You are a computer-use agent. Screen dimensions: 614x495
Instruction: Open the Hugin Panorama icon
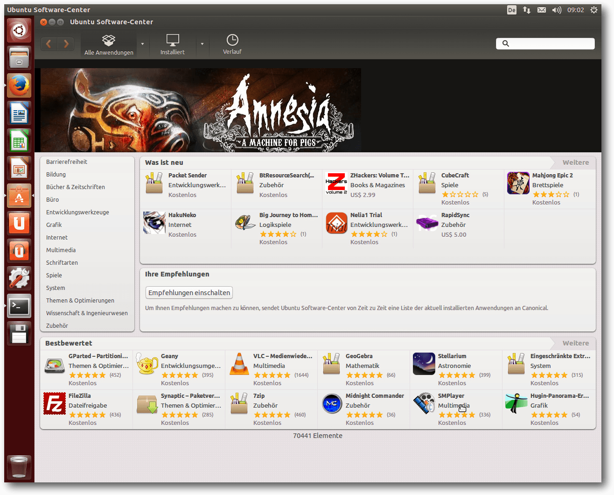tap(516, 403)
